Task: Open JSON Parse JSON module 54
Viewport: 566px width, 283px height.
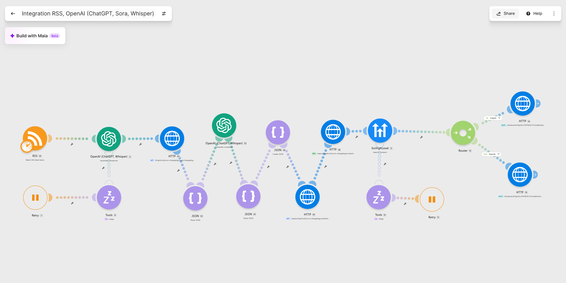Action: [195, 198]
